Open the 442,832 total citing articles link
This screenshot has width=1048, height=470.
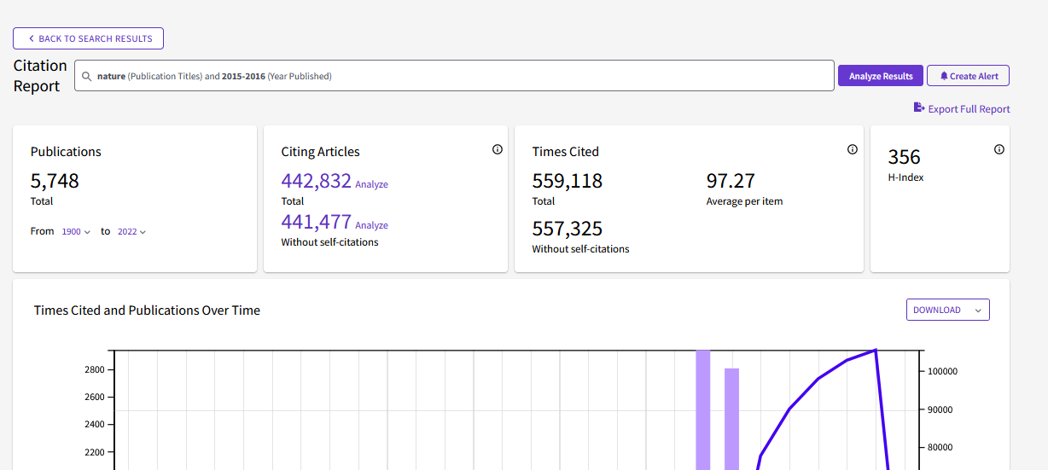[316, 181]
